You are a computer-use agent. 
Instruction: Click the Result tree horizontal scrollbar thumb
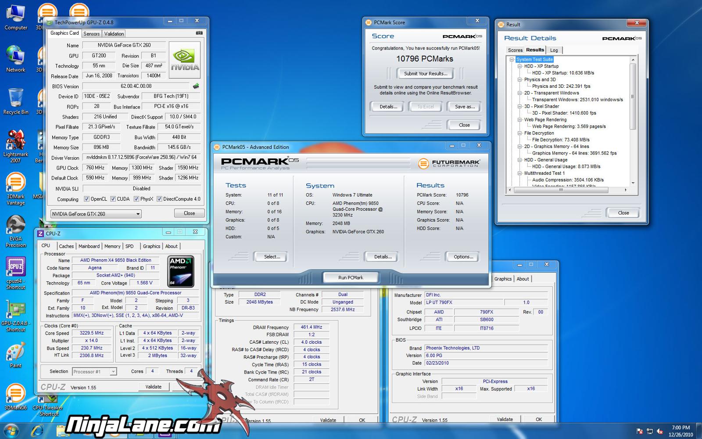tap(561, 190)
